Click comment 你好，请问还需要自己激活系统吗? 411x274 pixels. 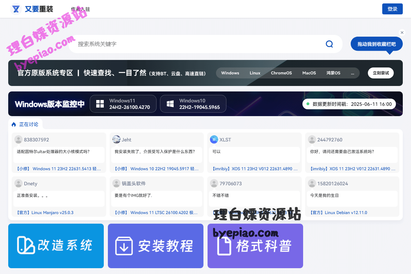coord(342,151)
